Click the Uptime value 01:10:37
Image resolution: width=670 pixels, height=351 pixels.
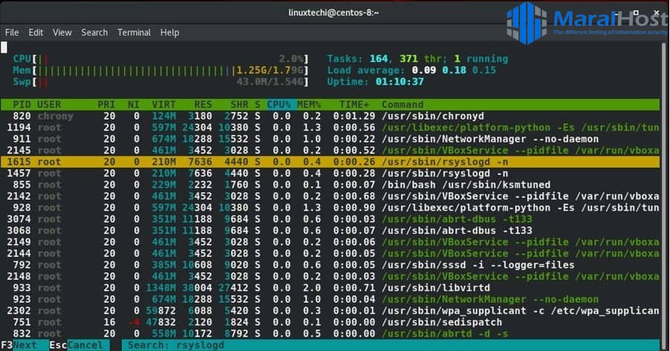pyautogui.click(x=400, y=82)
